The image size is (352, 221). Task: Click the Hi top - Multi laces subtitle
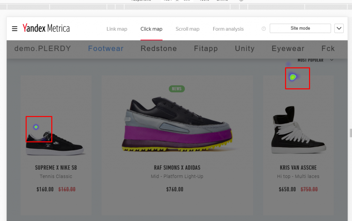[298, 177]
